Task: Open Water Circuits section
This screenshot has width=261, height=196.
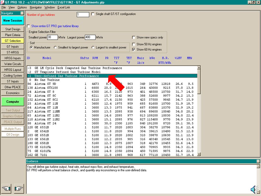Action: (13, 64)
